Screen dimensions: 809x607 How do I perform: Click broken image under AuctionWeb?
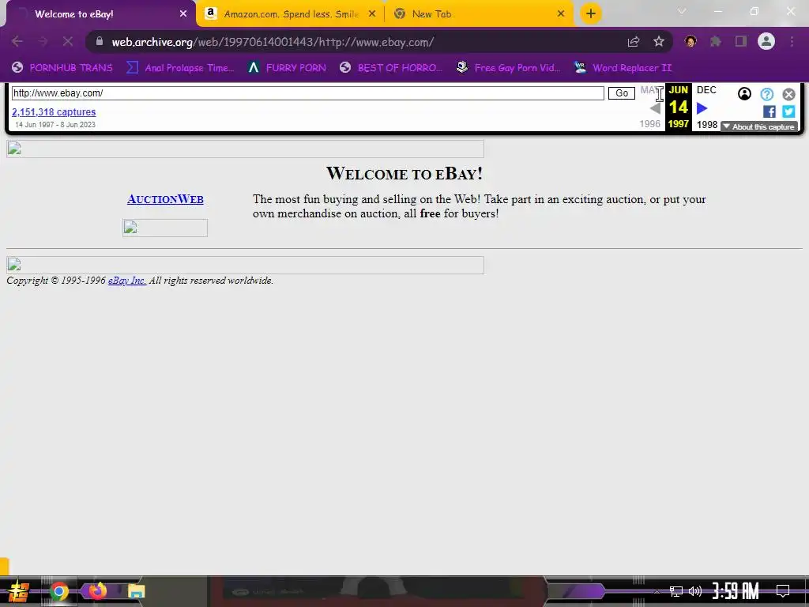[x=165, y=228]
